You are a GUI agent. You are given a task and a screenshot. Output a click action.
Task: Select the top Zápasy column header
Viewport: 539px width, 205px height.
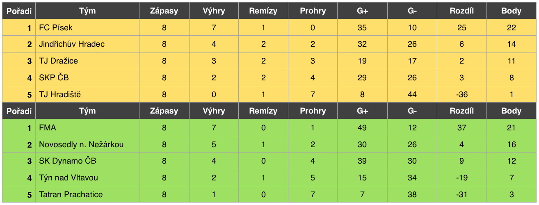[x=164, y=11]
